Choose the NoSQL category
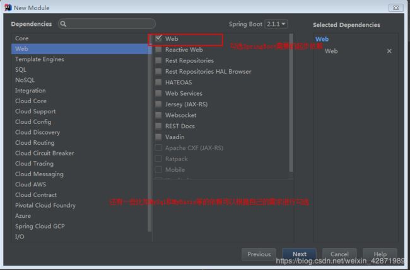Image resolution: width=410 pixels, height=270 pixels. tap(79, 80)
